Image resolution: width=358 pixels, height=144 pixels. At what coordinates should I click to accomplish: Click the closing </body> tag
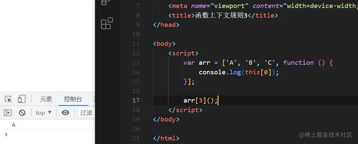(x=166, y=119)
